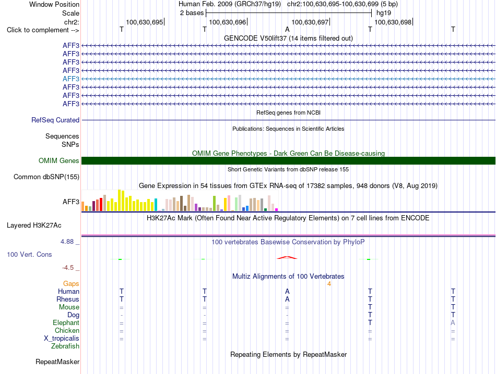
Task: Open the '100 vertebrates Basewise Conservation by PhyloP' title
Action: point(288,242)
